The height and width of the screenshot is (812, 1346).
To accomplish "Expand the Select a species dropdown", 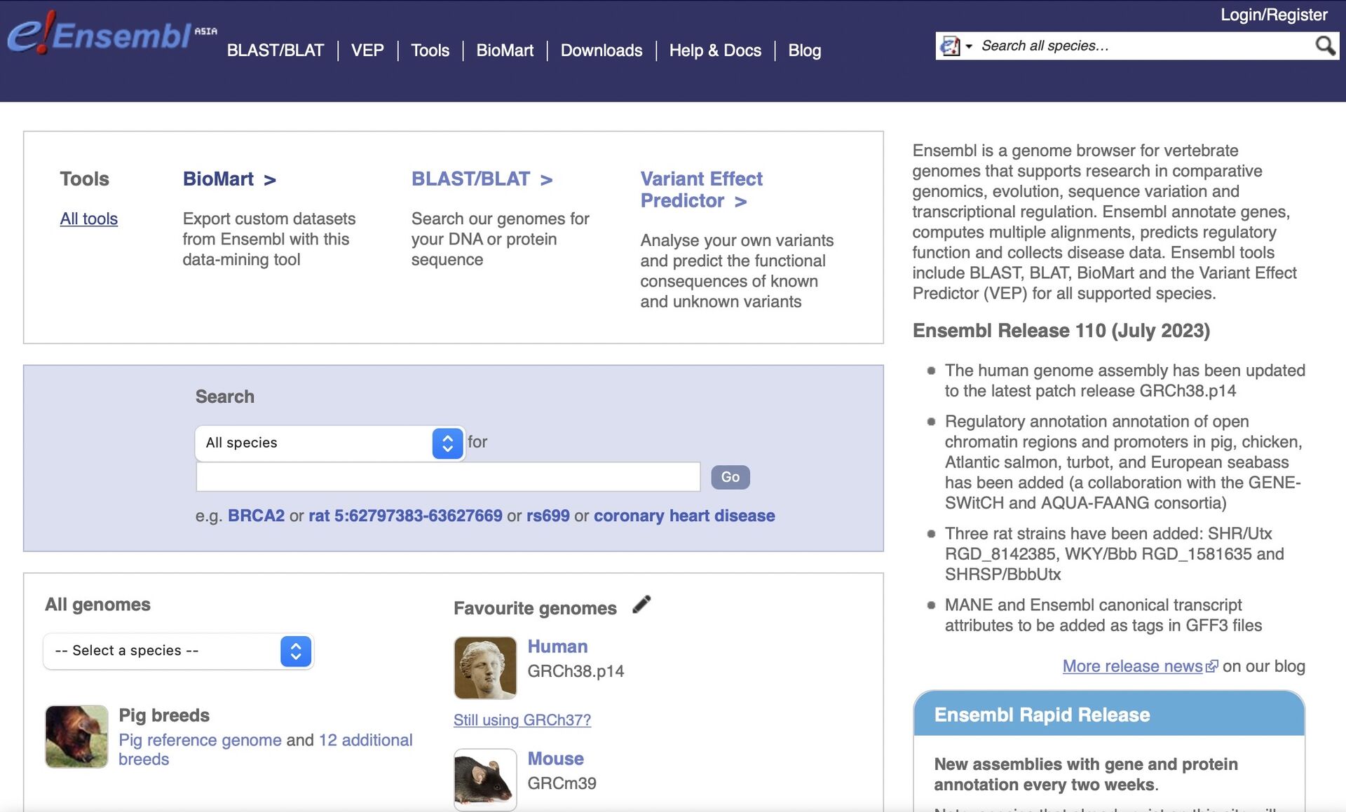I will [178, 651].
